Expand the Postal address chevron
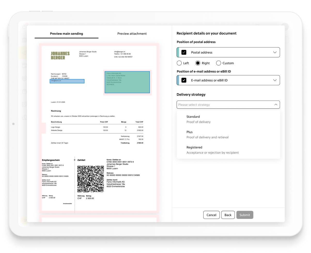The width and height of the screenshot is (311, 253). (x=275, y=52)
